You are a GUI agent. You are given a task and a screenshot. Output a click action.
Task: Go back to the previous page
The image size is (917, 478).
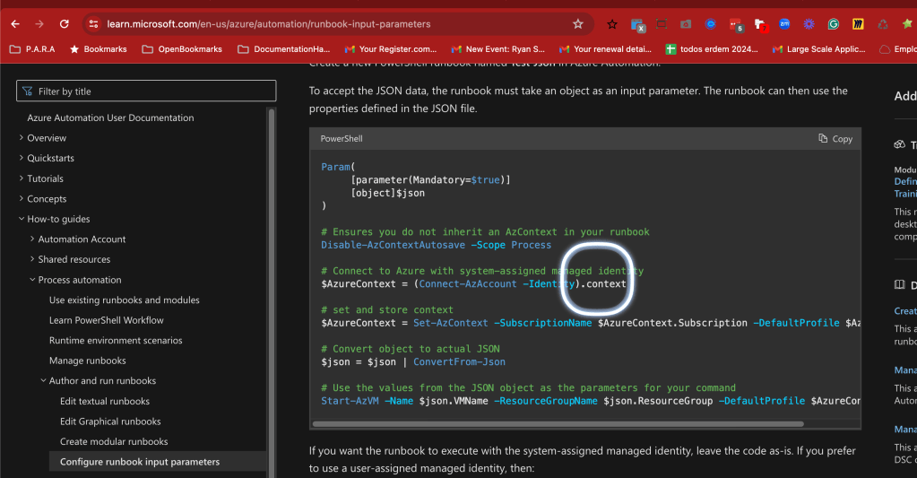point(15,24)
